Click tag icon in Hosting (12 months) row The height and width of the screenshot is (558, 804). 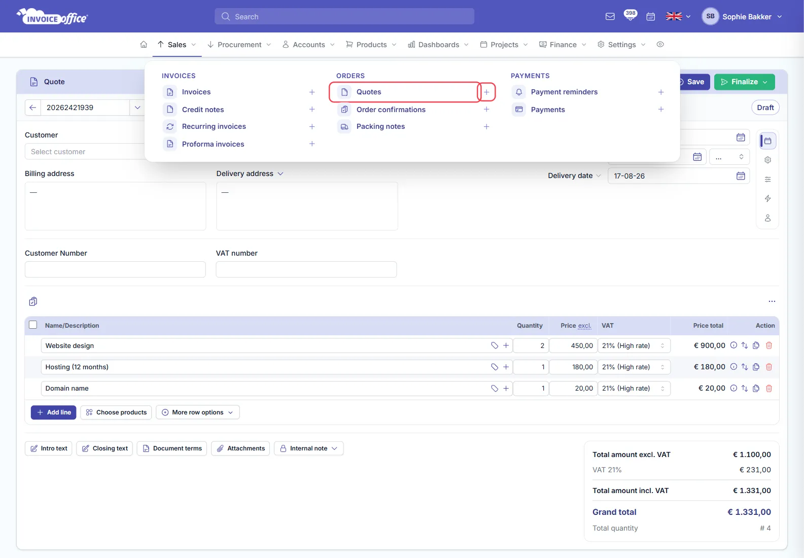point(495,367)
